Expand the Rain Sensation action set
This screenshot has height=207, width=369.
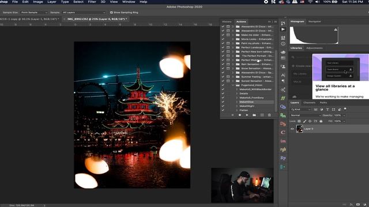233,64
